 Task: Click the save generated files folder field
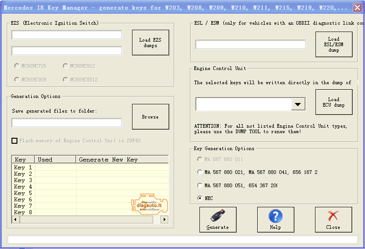pos(67,123)
